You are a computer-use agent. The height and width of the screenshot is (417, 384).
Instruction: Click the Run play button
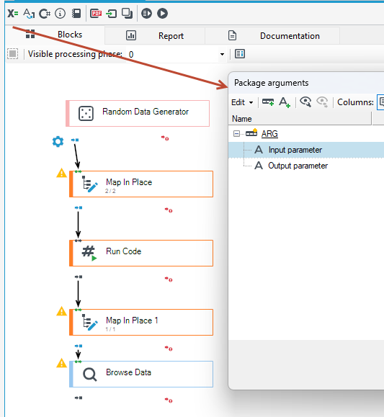click(162, 13)
